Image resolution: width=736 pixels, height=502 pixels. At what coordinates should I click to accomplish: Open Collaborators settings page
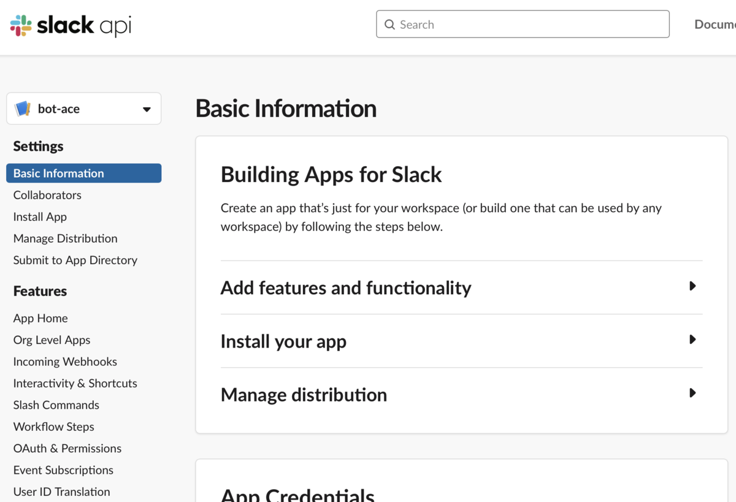pos(47,195)
